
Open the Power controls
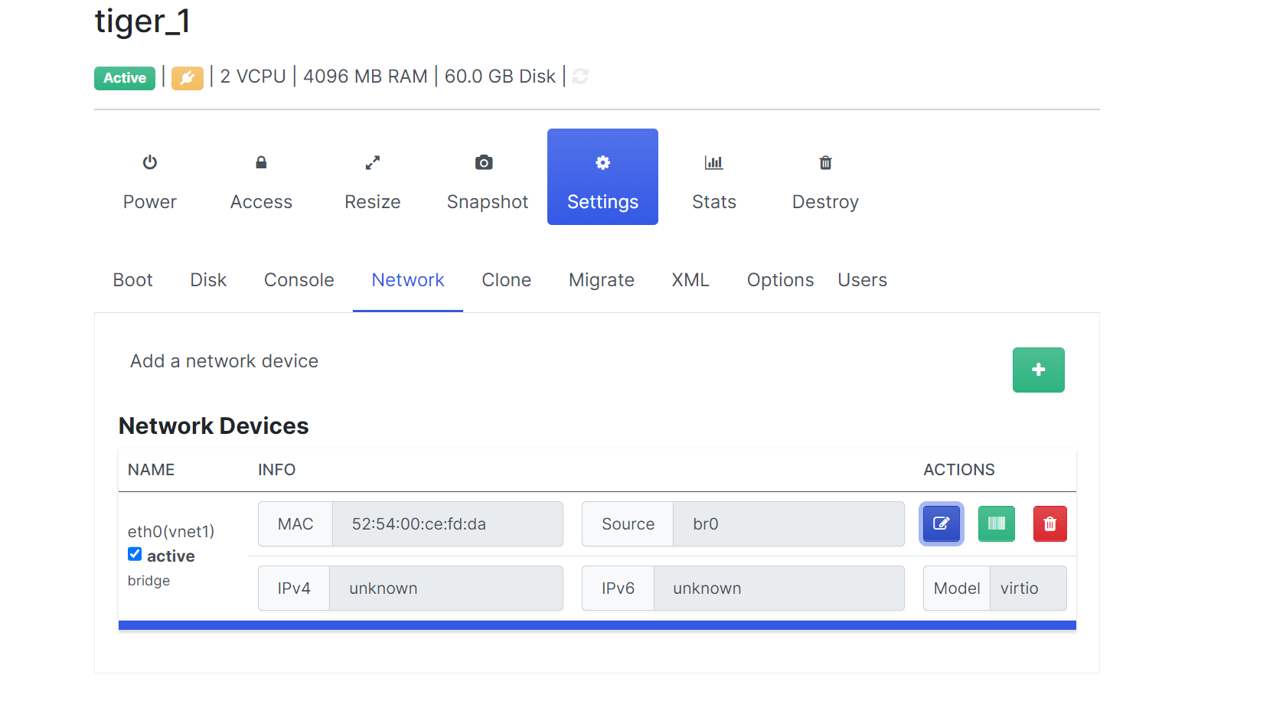(149, 181)
